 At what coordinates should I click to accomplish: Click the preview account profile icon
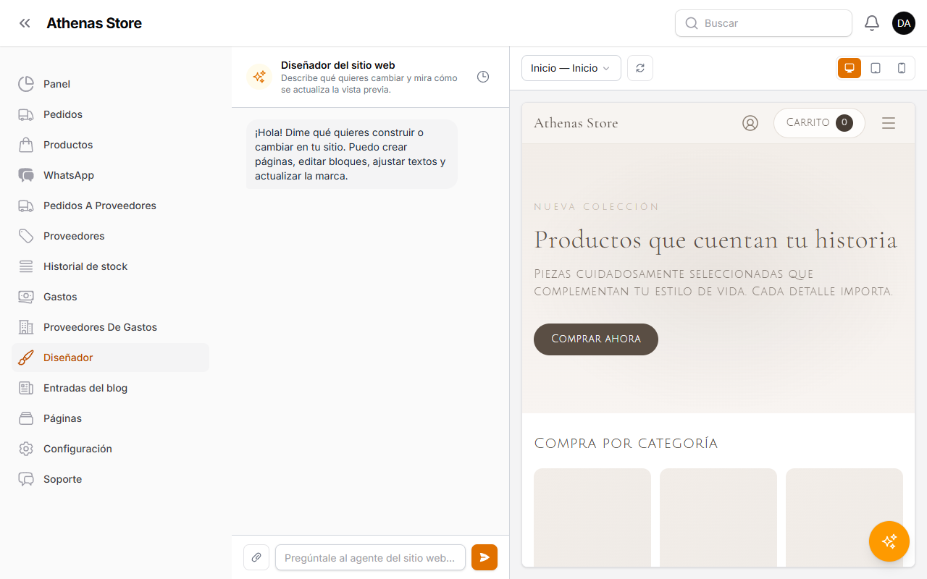click(750, 123)
